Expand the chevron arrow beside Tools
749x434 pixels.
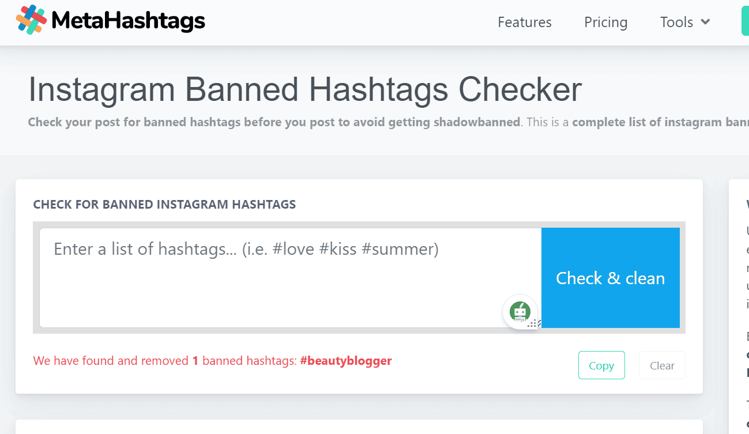pyautogui.click(x=705, y=22)
